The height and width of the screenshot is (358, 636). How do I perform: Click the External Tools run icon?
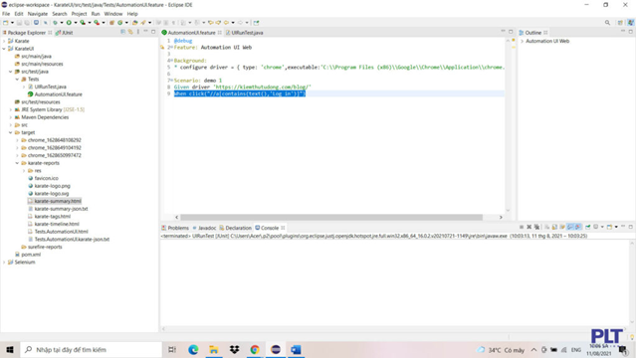(x=97, y=23)
